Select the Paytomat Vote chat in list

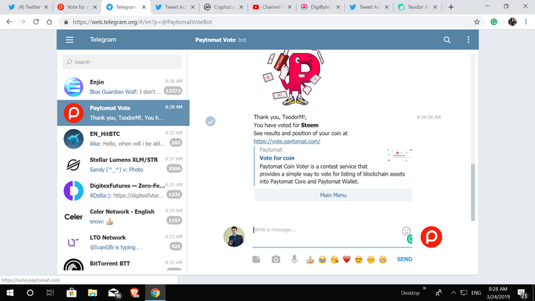[x=123, y=113]
